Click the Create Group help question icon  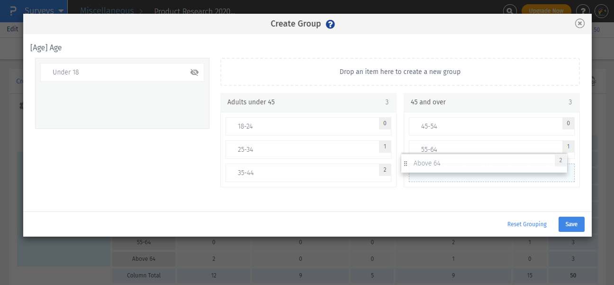[330, 24]
